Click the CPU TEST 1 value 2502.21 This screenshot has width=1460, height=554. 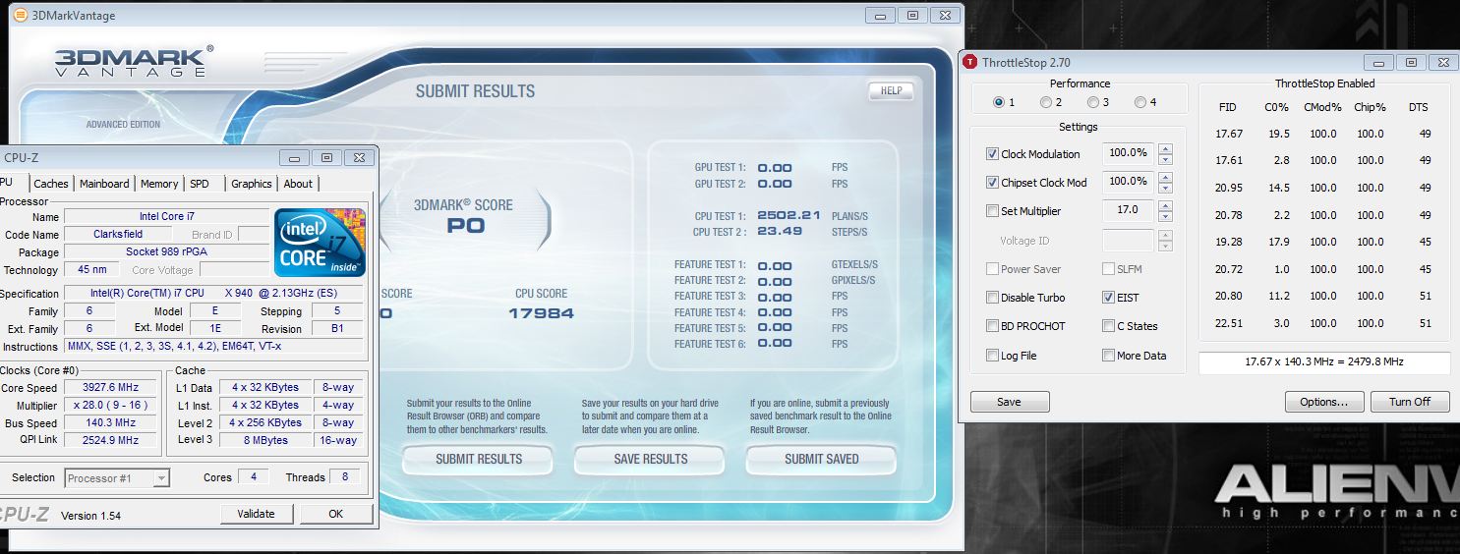click(x=789, y=215)
